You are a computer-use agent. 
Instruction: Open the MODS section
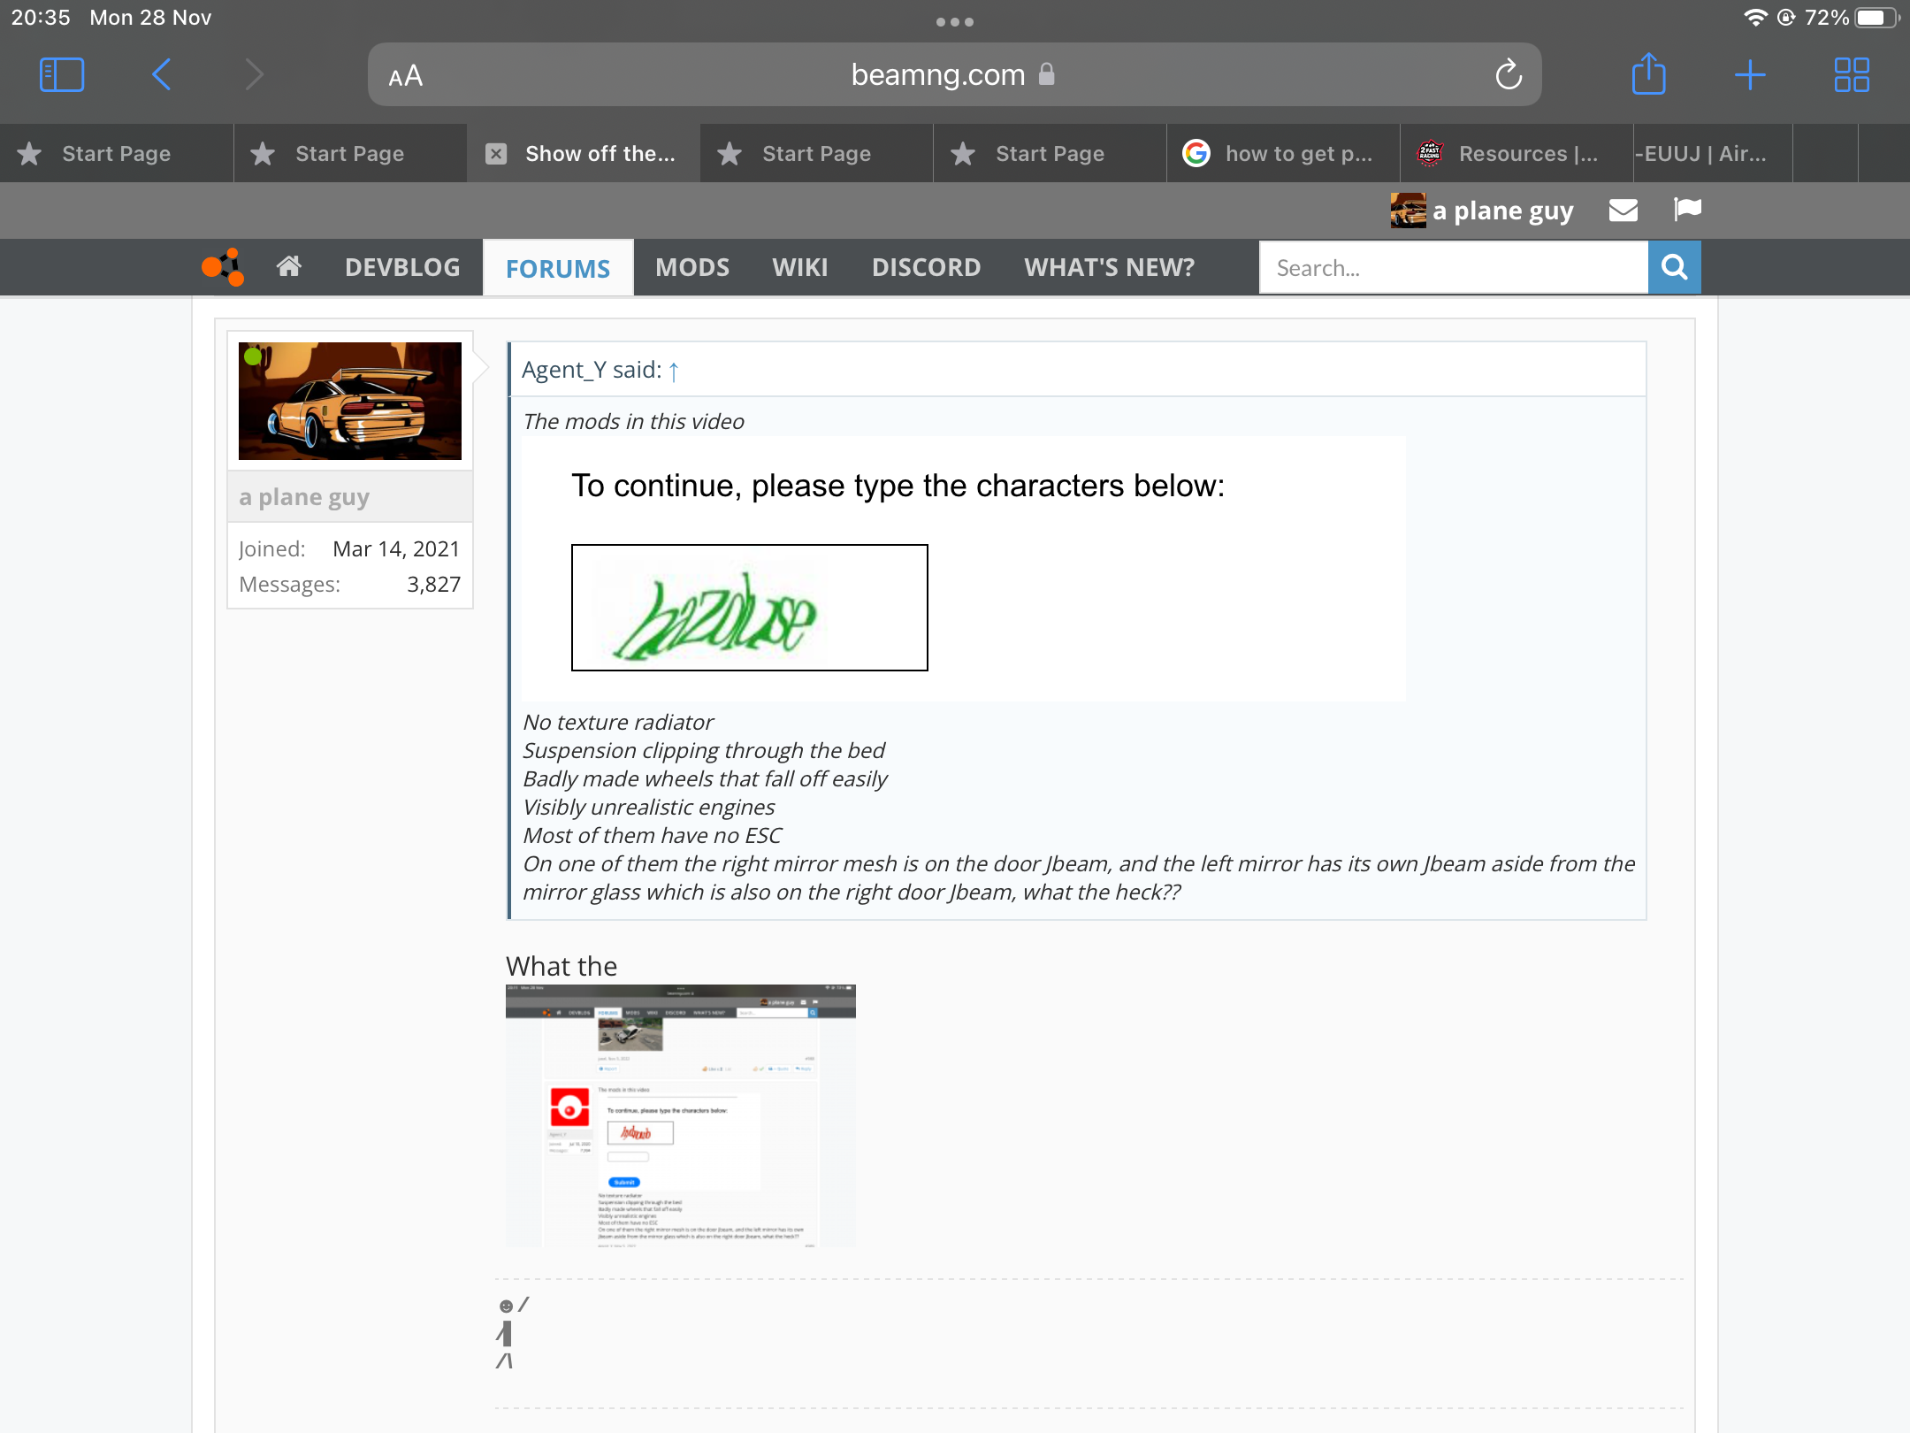[x=692, y=267]
